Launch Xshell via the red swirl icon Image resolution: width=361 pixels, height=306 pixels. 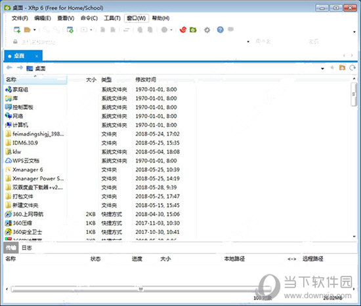pyautogui.click(x=183, y=30)
